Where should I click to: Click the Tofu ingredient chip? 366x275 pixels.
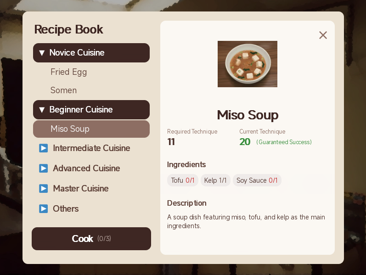(183, 180)
